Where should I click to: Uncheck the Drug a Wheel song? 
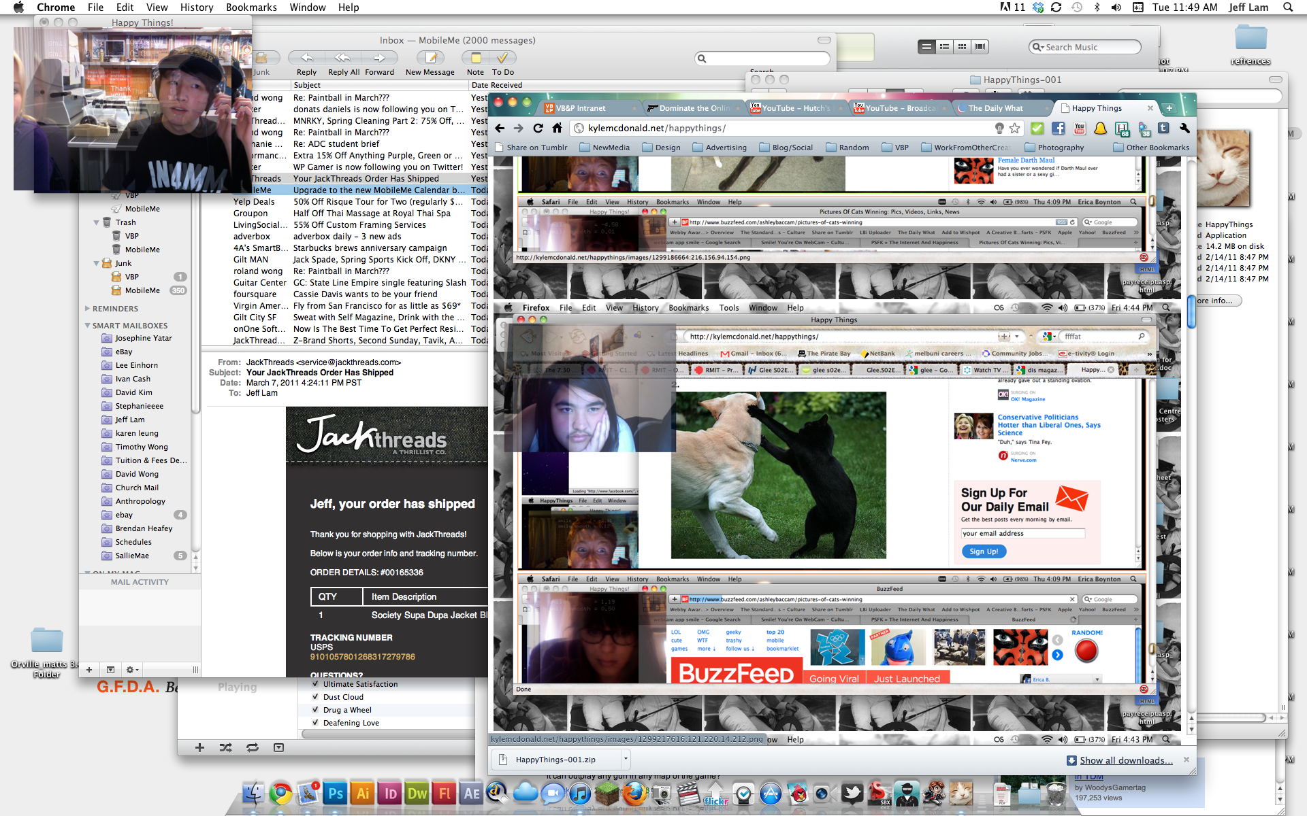315,710
